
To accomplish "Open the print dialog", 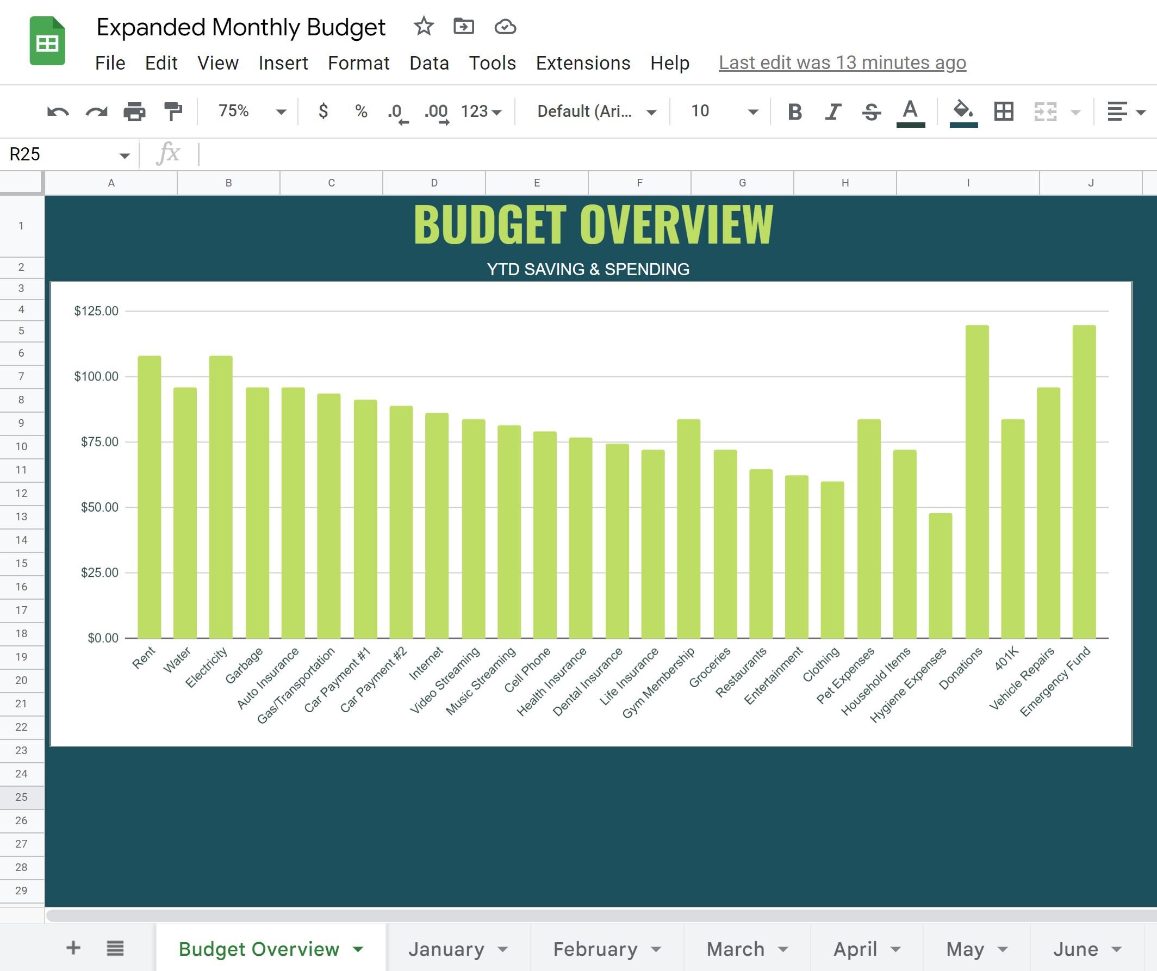I will 134,111.
